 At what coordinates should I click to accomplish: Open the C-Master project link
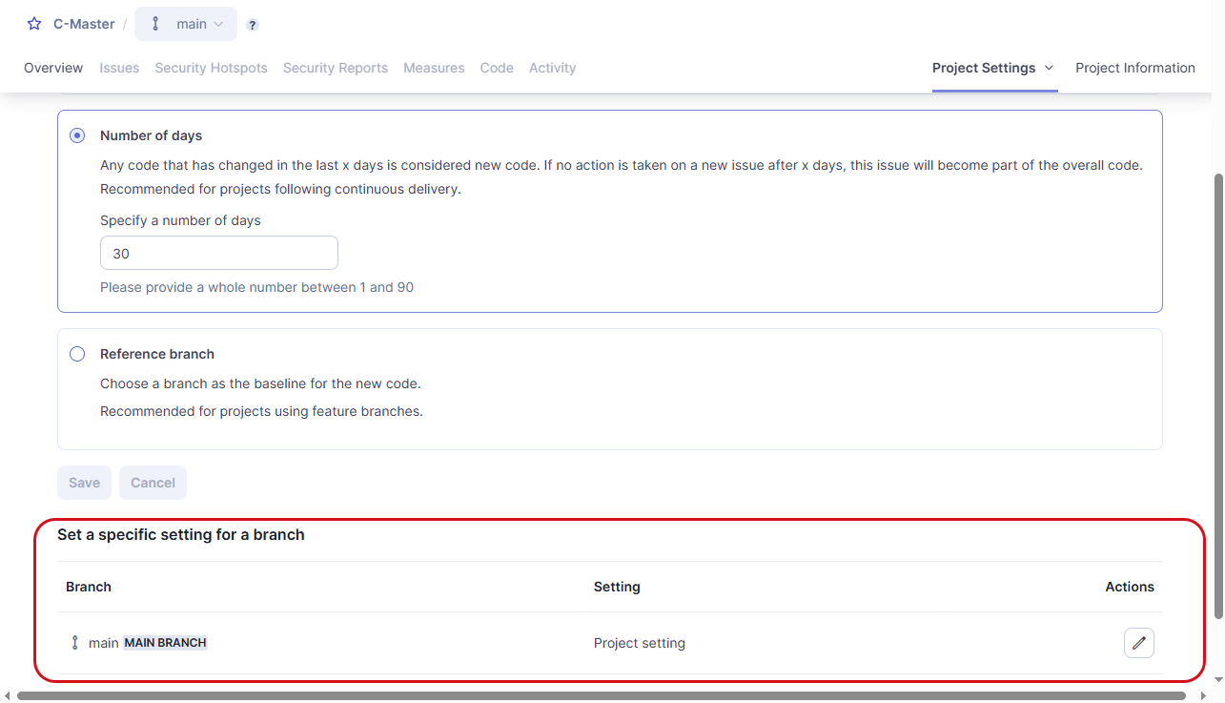(84, 24)
